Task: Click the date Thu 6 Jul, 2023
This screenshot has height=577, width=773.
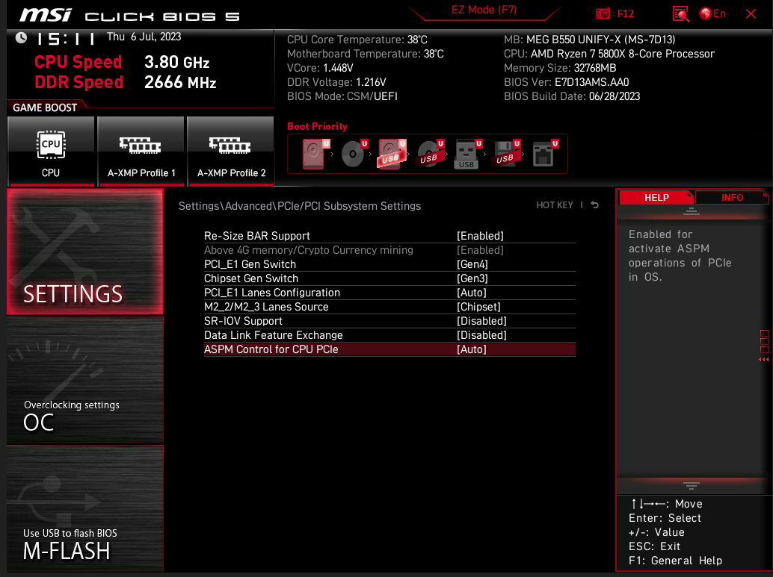Action: click(144, 37)
